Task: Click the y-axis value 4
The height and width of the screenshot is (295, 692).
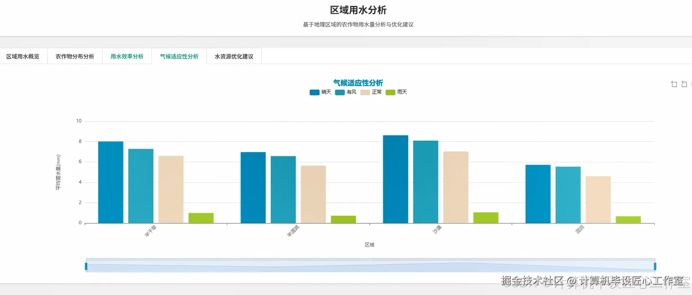Action: 80,182
